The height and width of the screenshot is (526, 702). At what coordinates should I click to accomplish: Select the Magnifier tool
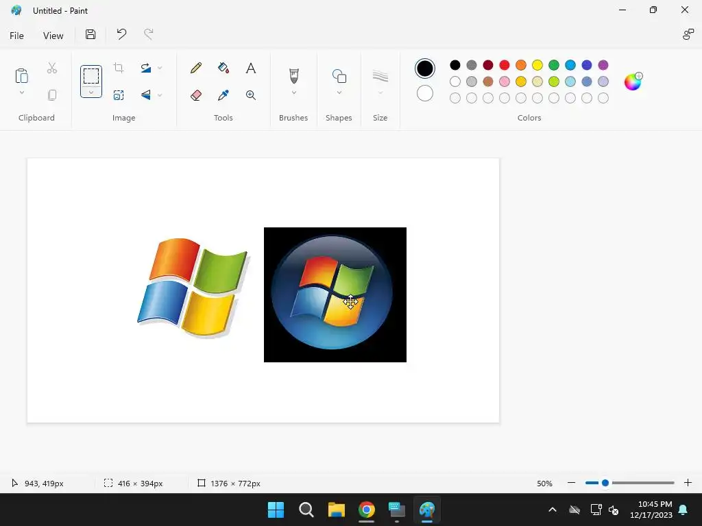[251, 95]
